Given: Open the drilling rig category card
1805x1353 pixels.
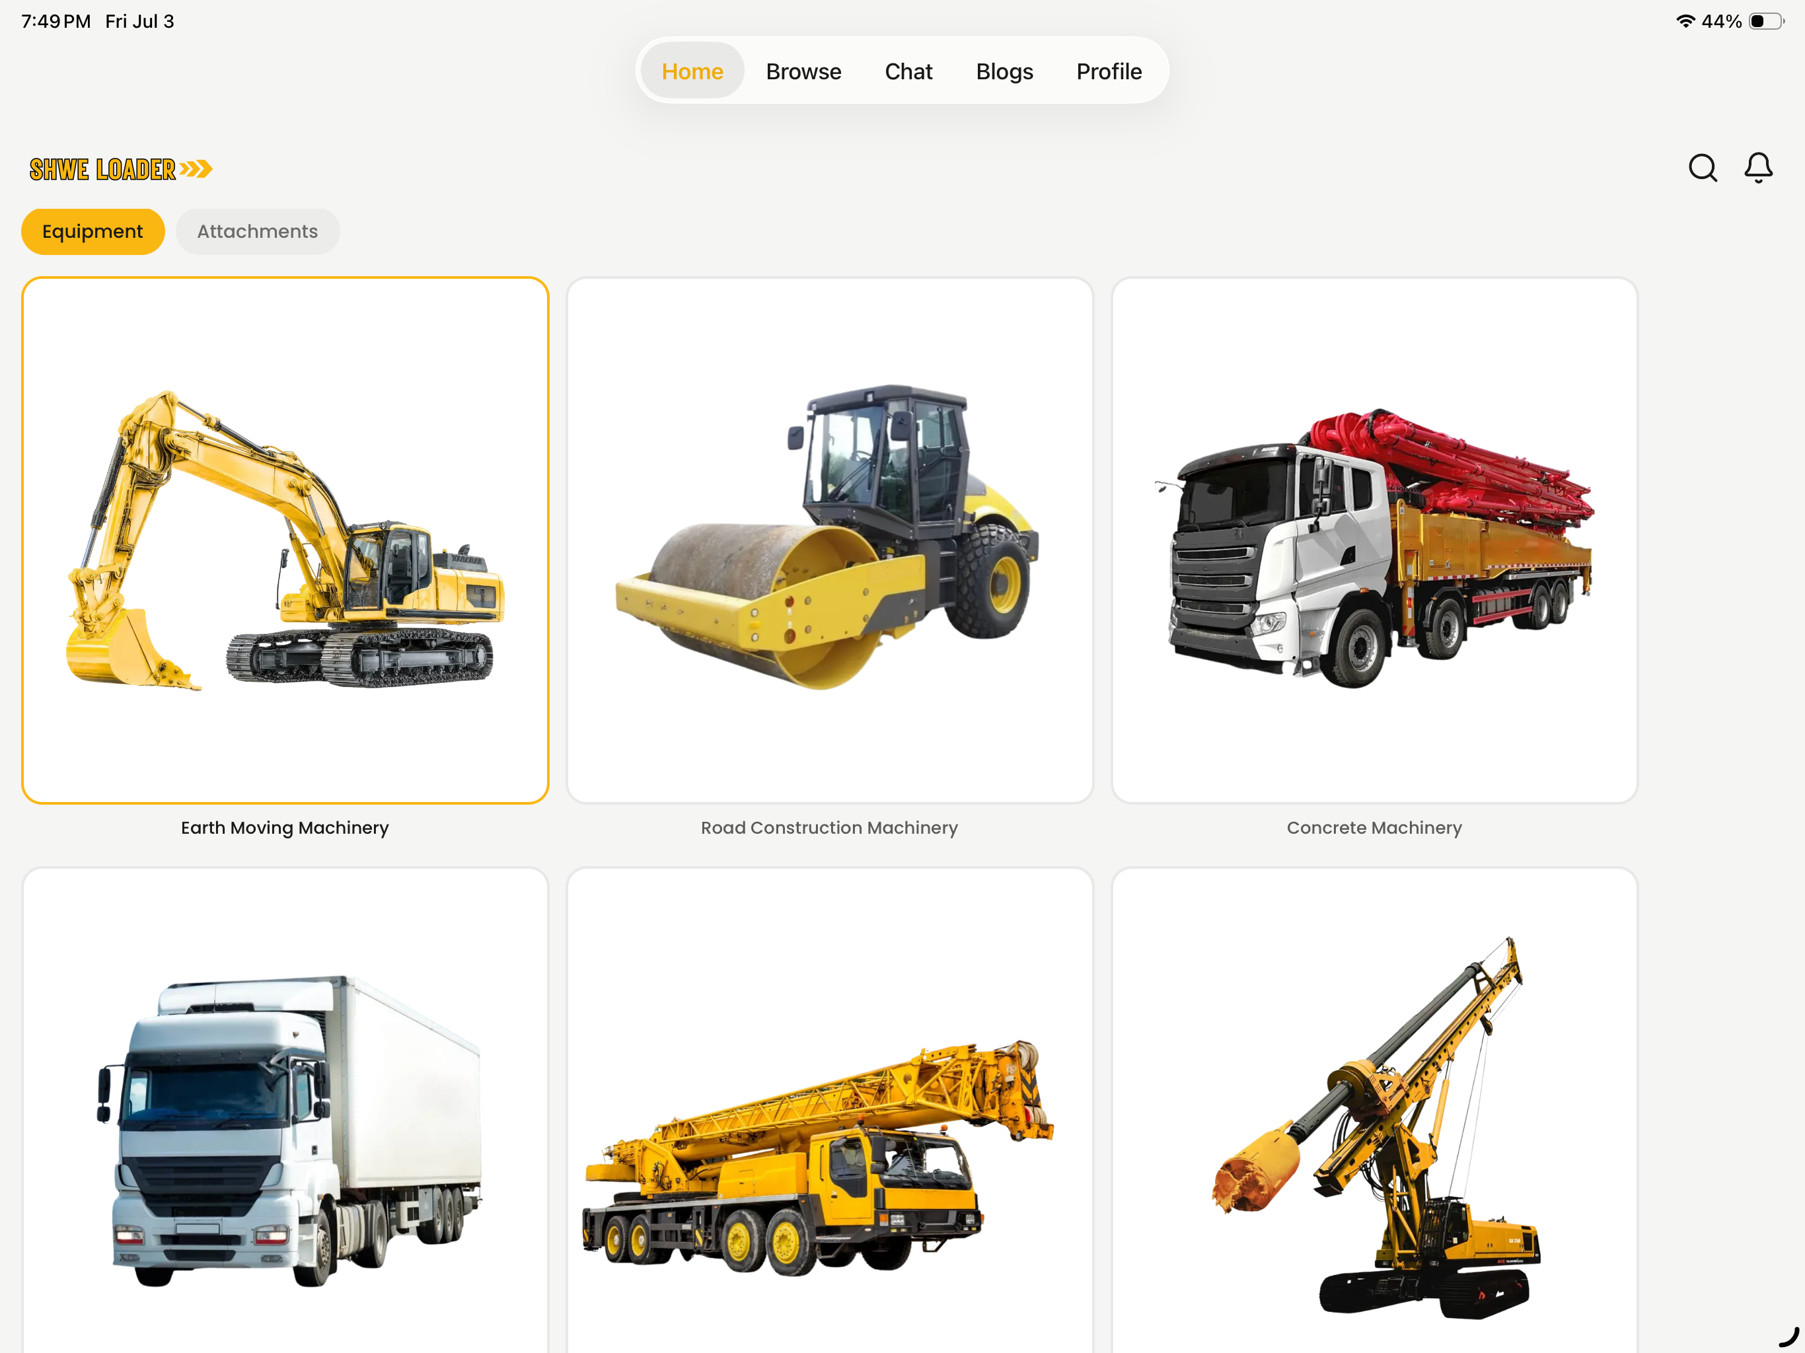Looking at the screenshot, I should pos(1375,1110).
